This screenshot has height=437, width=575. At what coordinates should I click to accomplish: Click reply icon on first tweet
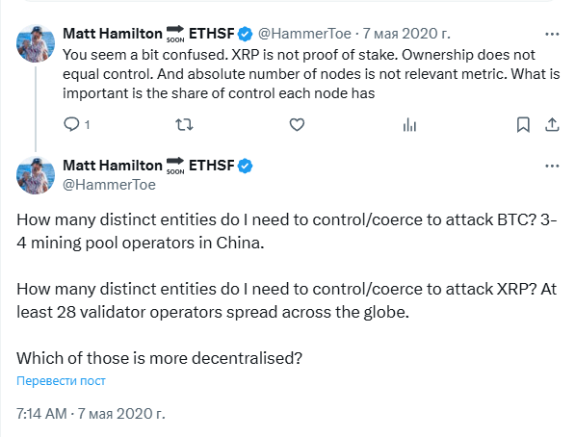tap(71, 124)
